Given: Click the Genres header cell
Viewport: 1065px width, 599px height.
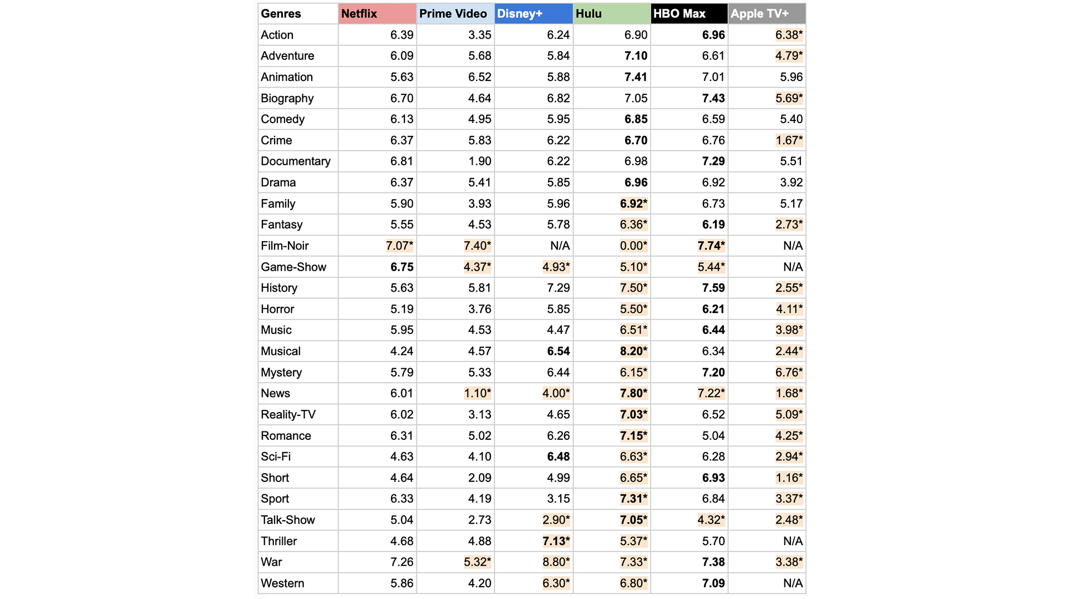Looking at the screenshot, I should 298,14.
